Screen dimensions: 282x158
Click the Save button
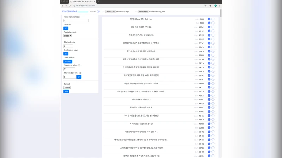(66, 91)
